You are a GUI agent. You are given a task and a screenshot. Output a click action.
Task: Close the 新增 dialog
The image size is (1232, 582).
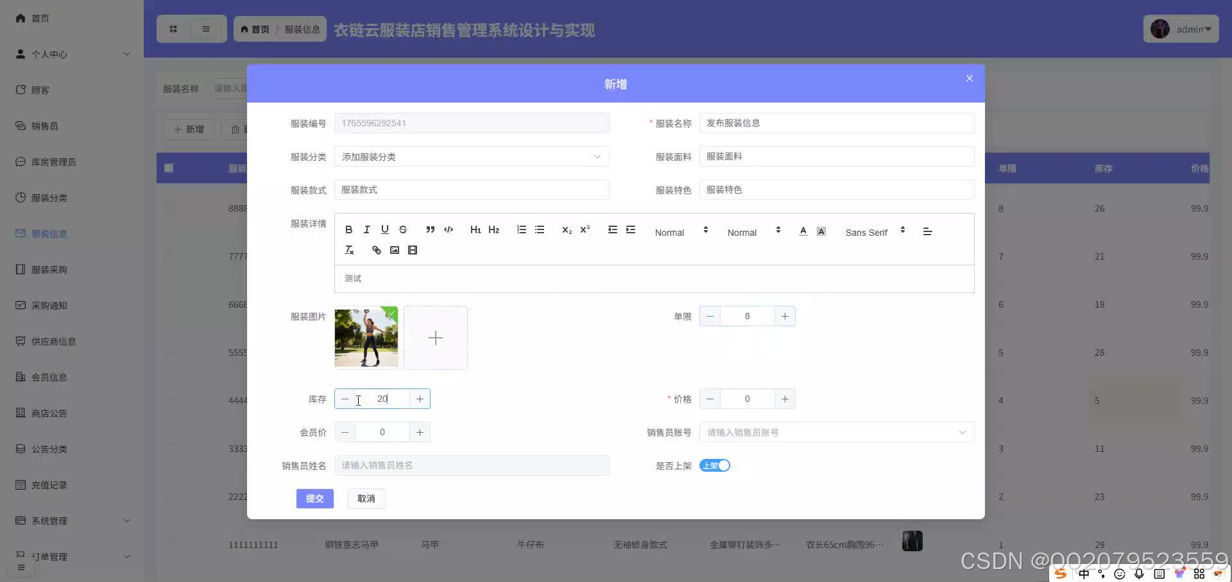coord(969,78)
